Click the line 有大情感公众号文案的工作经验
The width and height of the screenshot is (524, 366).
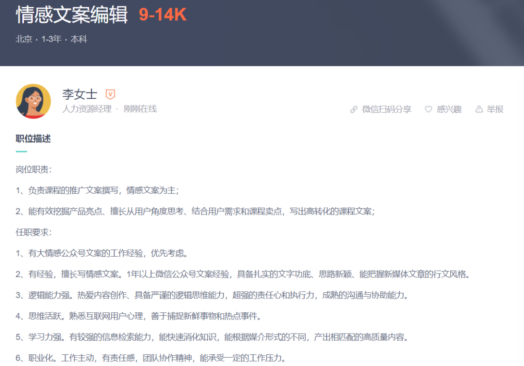click(102, 253)
